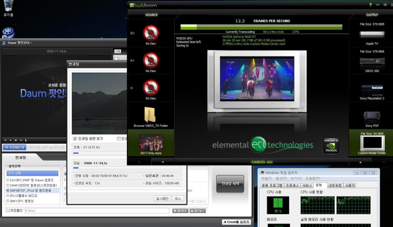Click stop button in Daum player
This screenshot has height=227, width=393.
click(x=16, y=140)
